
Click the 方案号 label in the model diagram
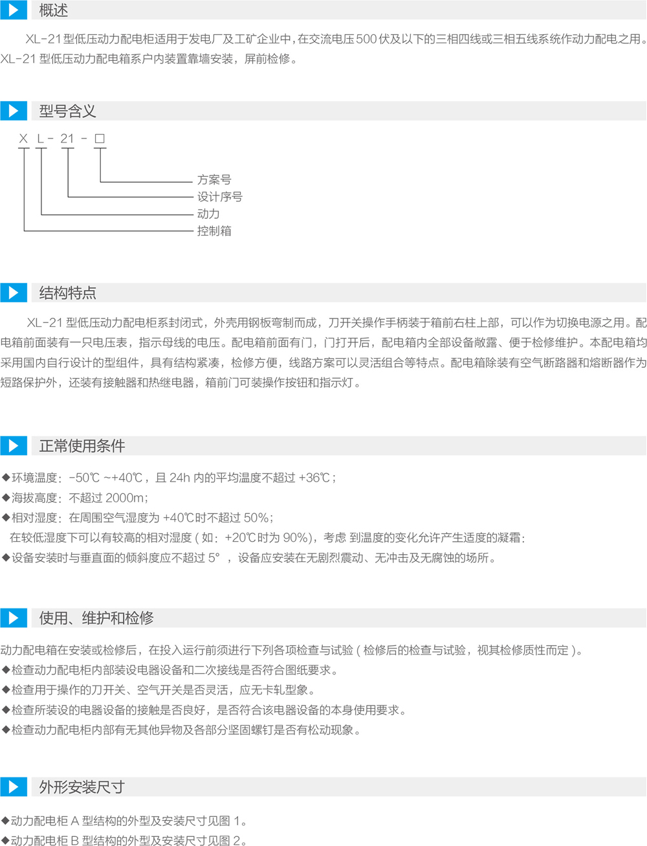[214, 180]
